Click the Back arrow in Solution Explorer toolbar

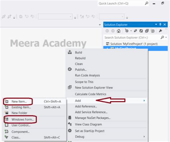[107, 31]
